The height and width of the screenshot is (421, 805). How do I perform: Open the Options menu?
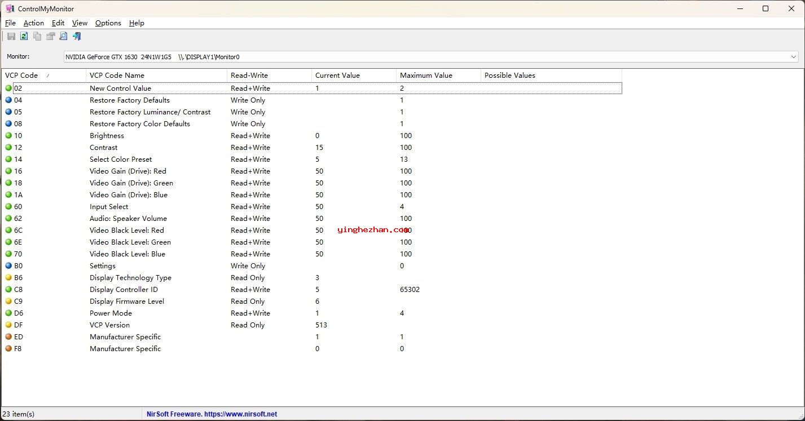point(108,23)
